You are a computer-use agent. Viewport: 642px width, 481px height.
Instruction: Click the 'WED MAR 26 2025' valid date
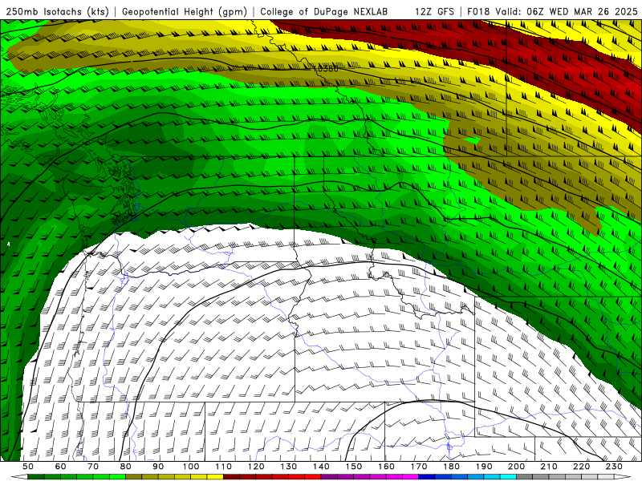[593, 11]
